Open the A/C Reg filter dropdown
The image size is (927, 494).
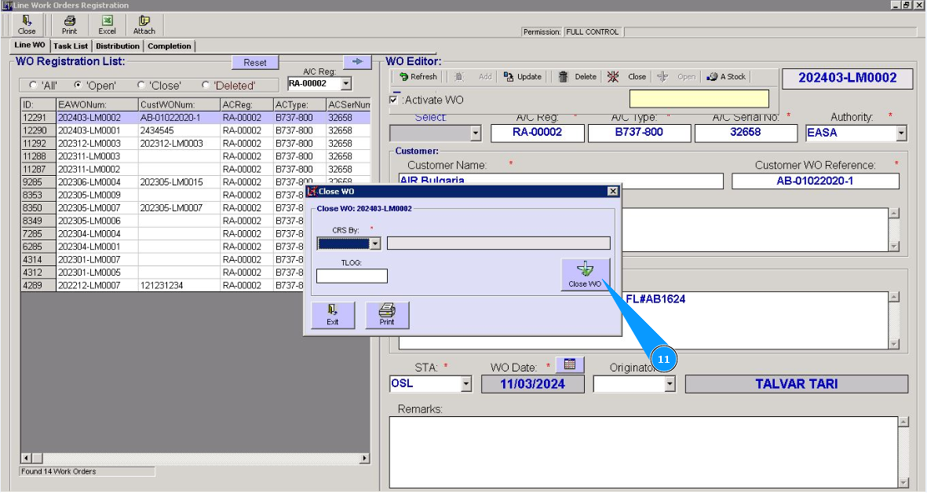[x=346, y=84]
